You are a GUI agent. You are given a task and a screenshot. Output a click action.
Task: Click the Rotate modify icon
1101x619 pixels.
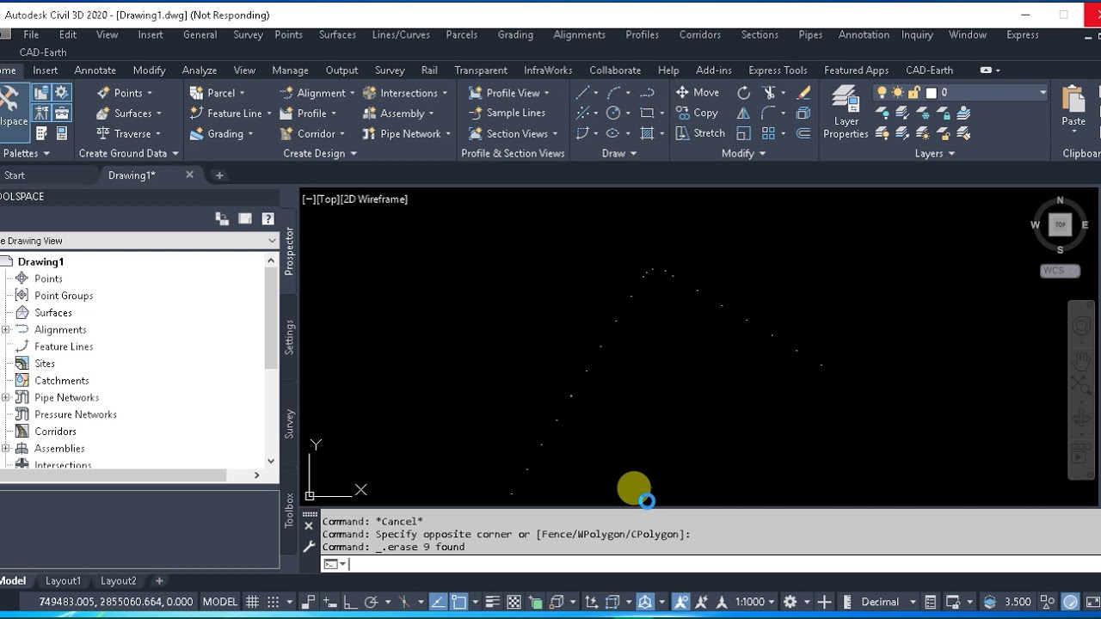tap(744, 92)
